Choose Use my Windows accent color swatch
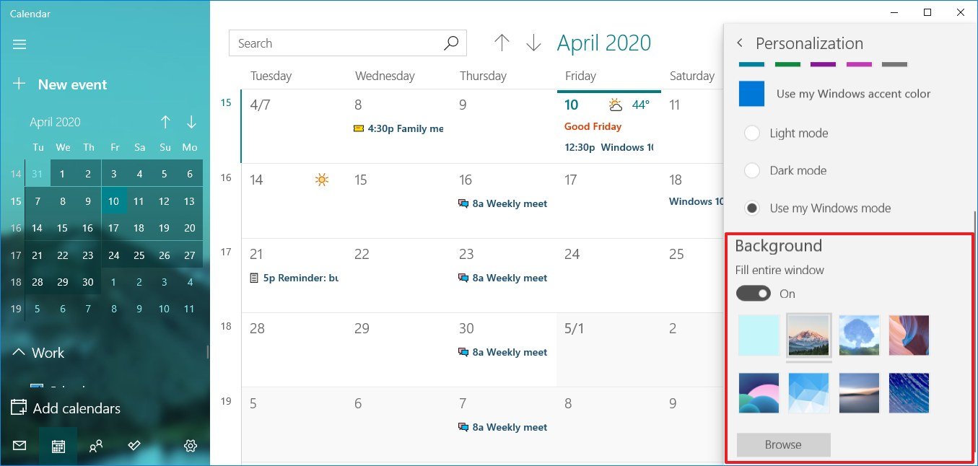This screenshot has width=978, height=466. click(751, 94)
